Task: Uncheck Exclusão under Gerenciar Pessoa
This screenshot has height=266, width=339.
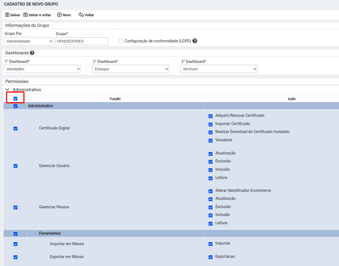Action: click(210, 207)
